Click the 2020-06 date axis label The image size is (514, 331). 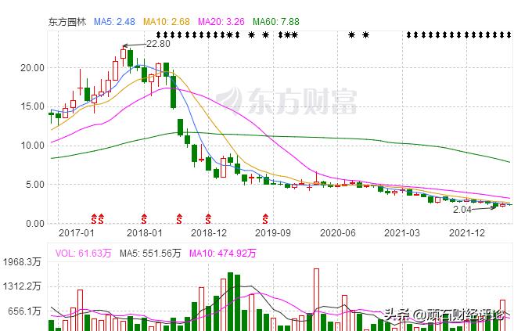(338, 233)
